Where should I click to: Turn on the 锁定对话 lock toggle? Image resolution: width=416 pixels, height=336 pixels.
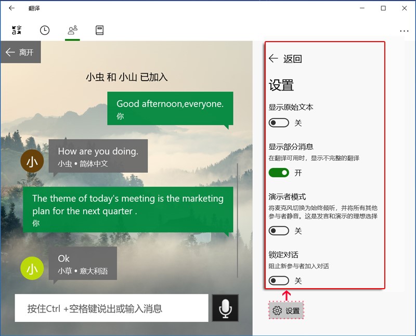[x=279, y=280]
